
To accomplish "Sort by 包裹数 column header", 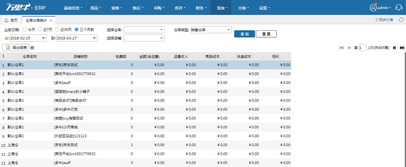I will tap(121, 56).
